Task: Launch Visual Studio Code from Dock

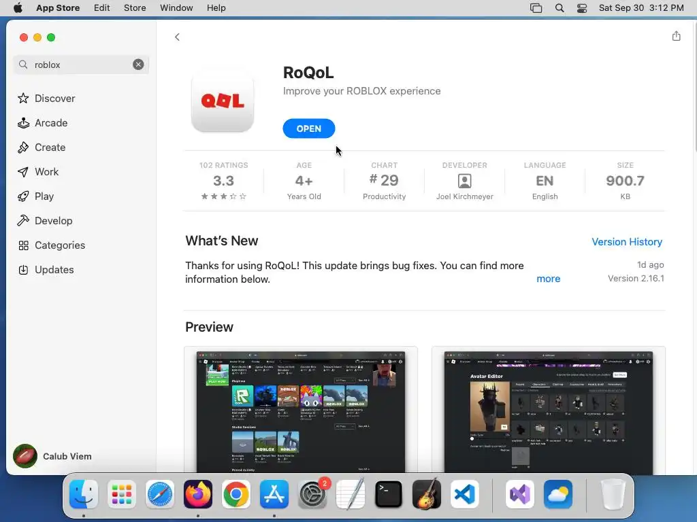Action: click(465, 494)
